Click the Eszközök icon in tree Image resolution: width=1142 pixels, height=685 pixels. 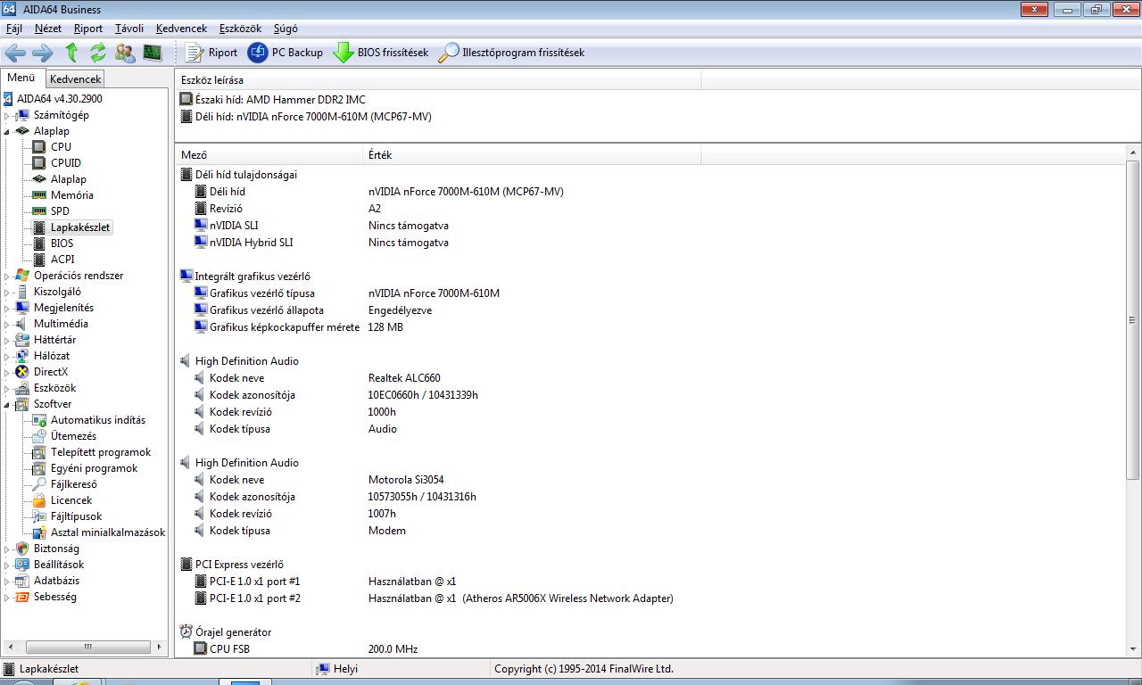22,388
